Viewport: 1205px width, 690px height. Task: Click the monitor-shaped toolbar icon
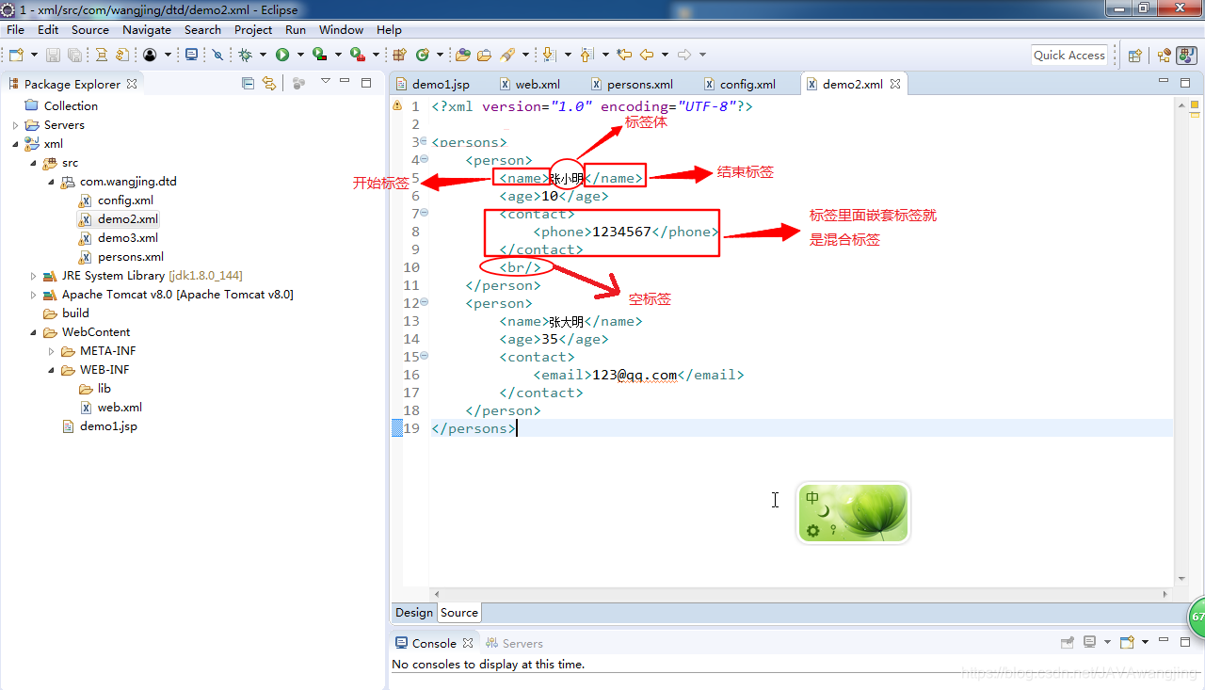coord(192,55)
